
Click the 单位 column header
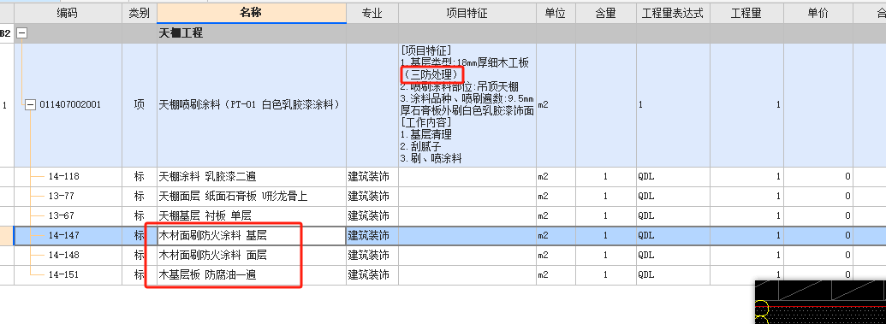[x=556, y=14]
